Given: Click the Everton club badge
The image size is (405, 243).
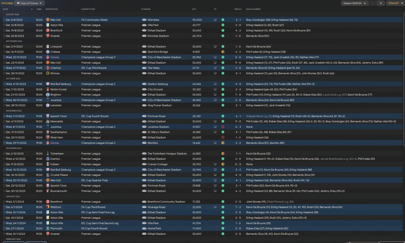Looking at the screenshot, I should 48,159.
